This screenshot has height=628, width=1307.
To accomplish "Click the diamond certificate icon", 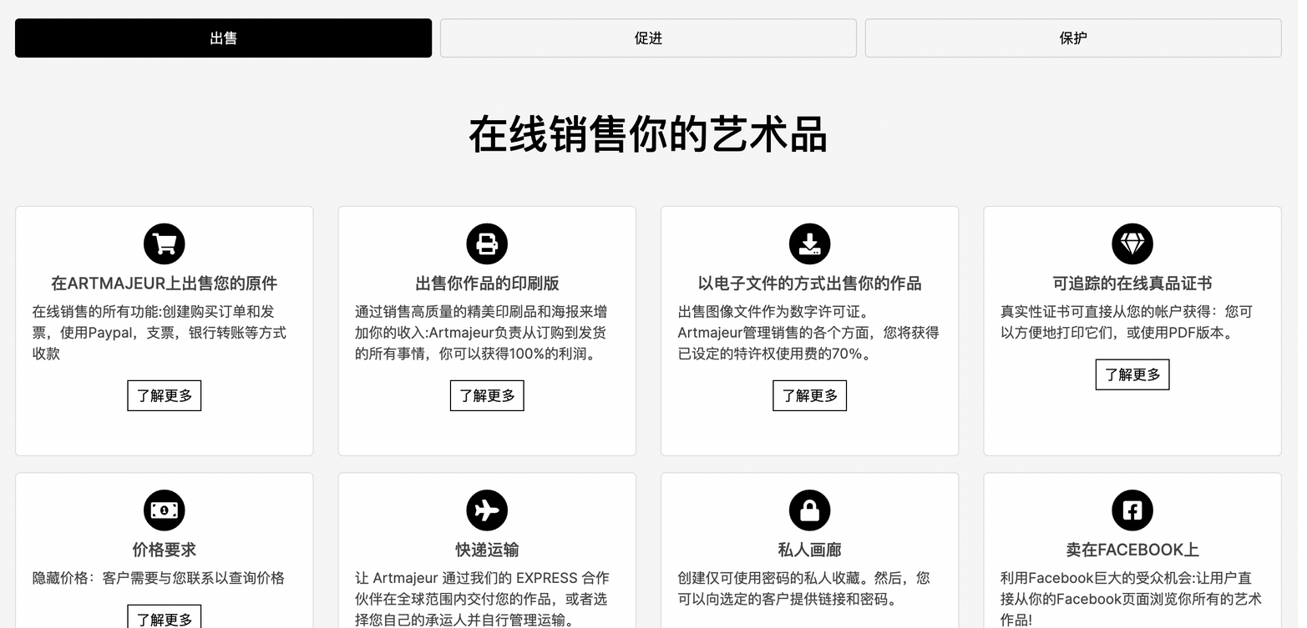I will pos(1132,244).
